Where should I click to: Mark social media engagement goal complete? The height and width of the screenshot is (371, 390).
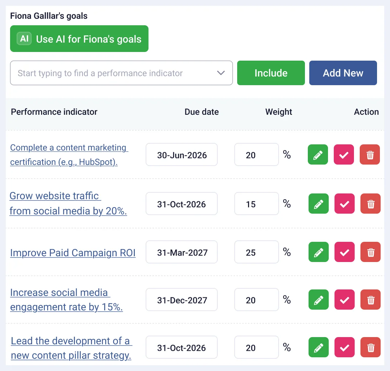(345, 300)
